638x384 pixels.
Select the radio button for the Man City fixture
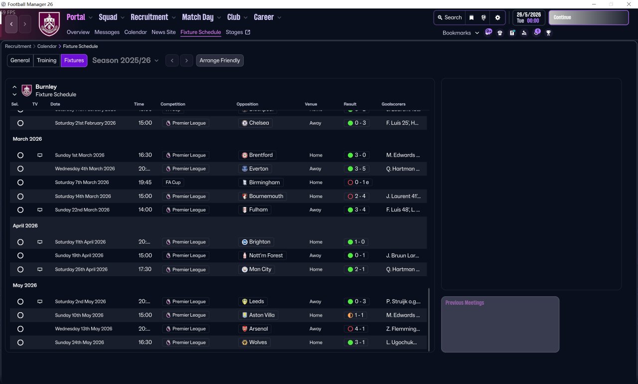(20, 269)
